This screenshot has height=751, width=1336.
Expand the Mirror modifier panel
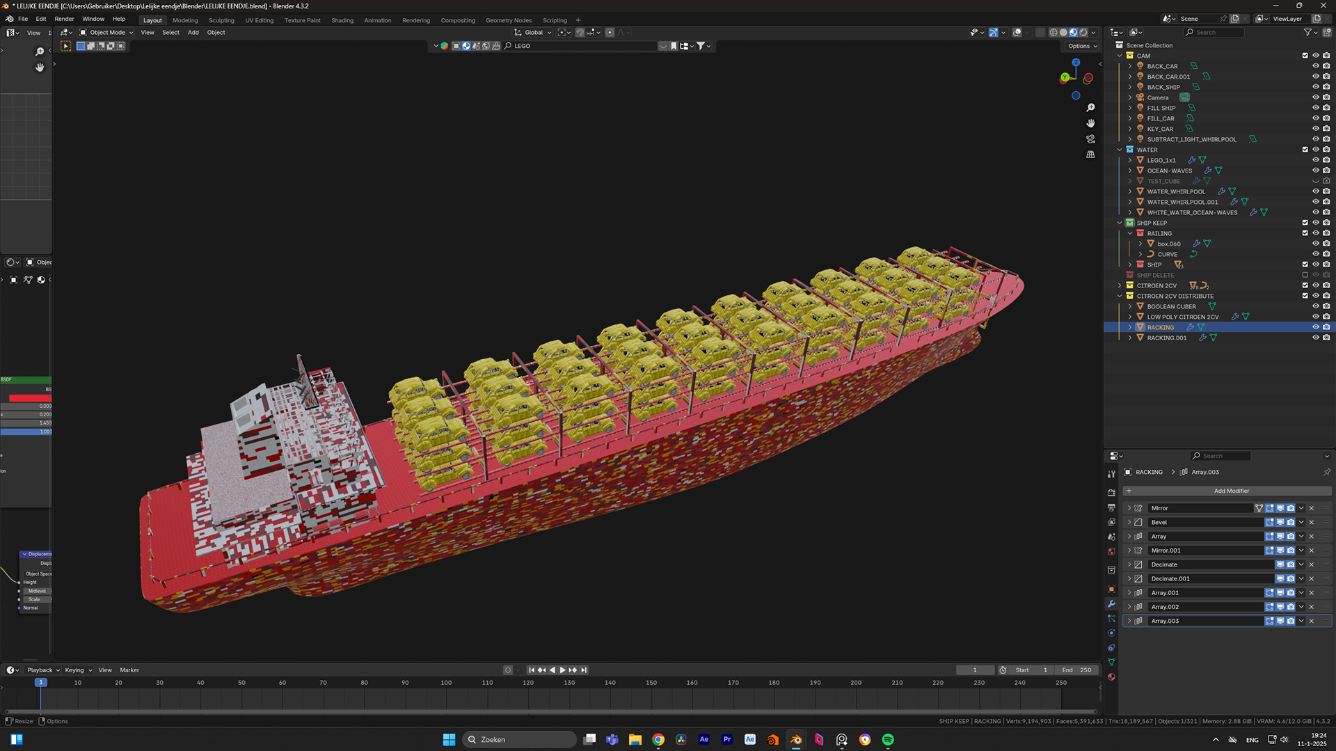(1129, 508)
